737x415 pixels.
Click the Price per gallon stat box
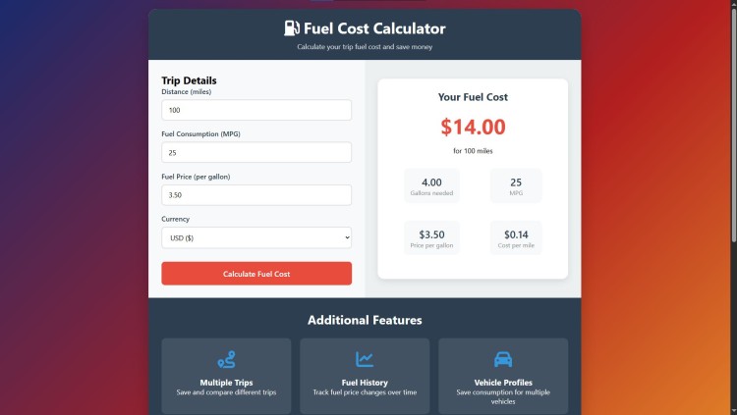[431, 238]
